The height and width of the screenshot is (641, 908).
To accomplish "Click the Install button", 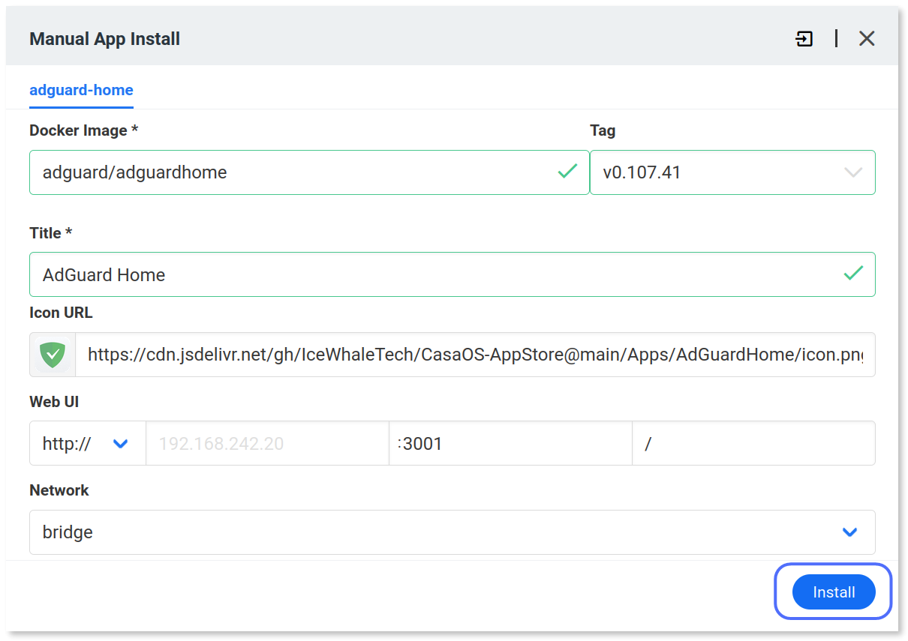I will point(833,592).
